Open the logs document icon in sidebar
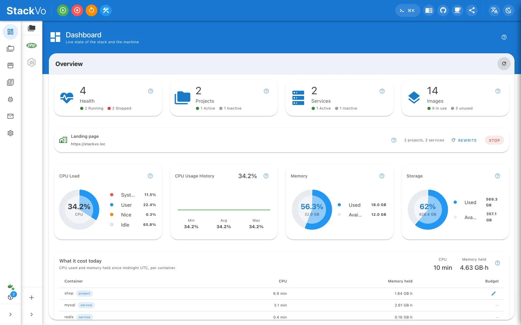Viewport: 521px width, 325px height. click(10, 83)
